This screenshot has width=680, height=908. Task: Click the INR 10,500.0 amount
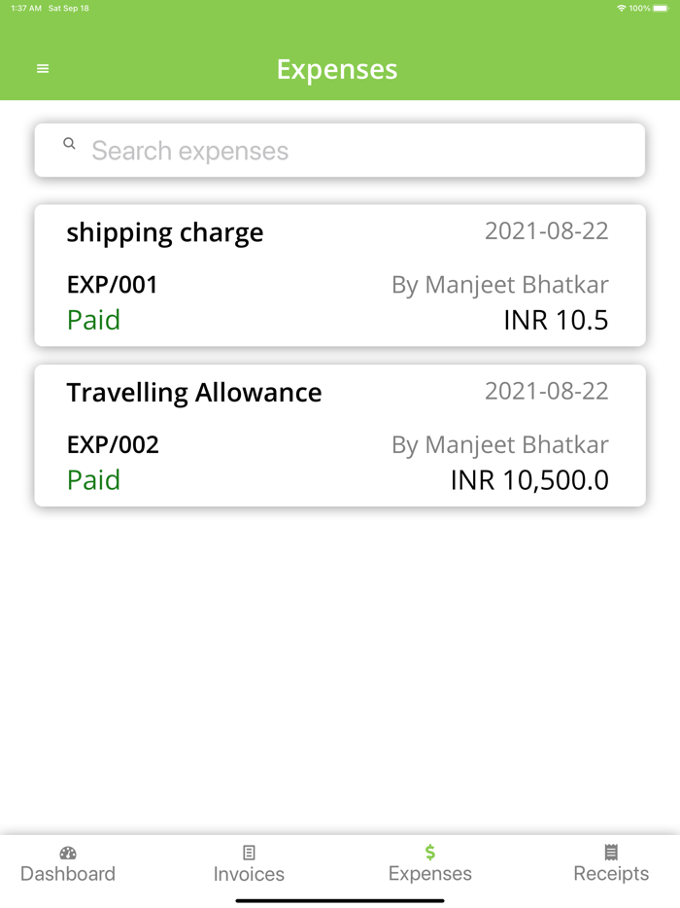[x=529, y=479]
